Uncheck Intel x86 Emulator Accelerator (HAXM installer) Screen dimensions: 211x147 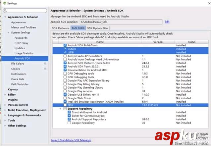pyautogui.click(x=65, y=102)
